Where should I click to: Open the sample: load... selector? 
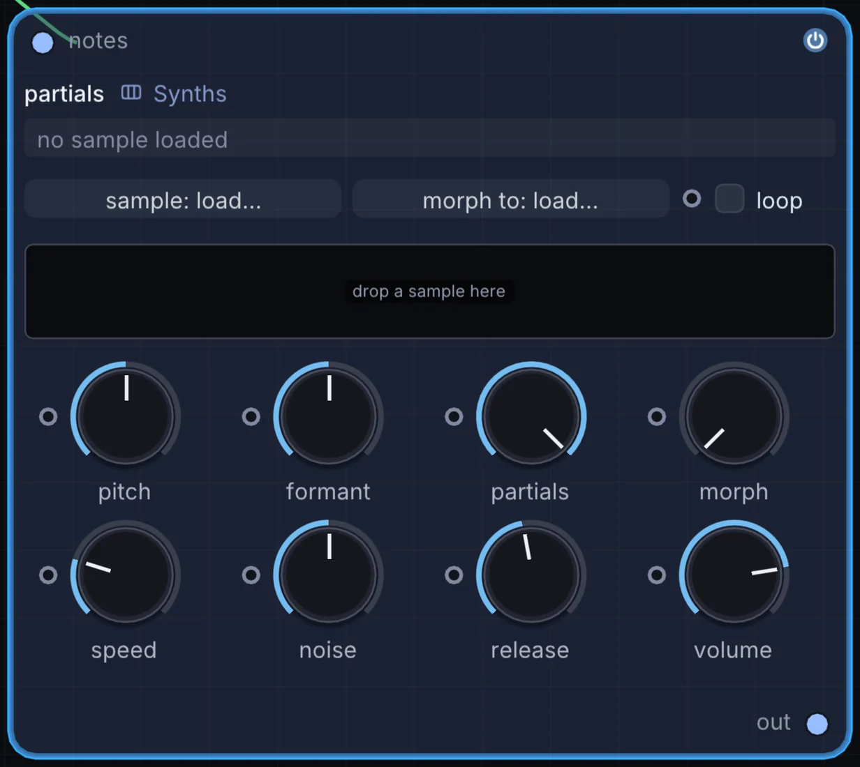(183, 199)
